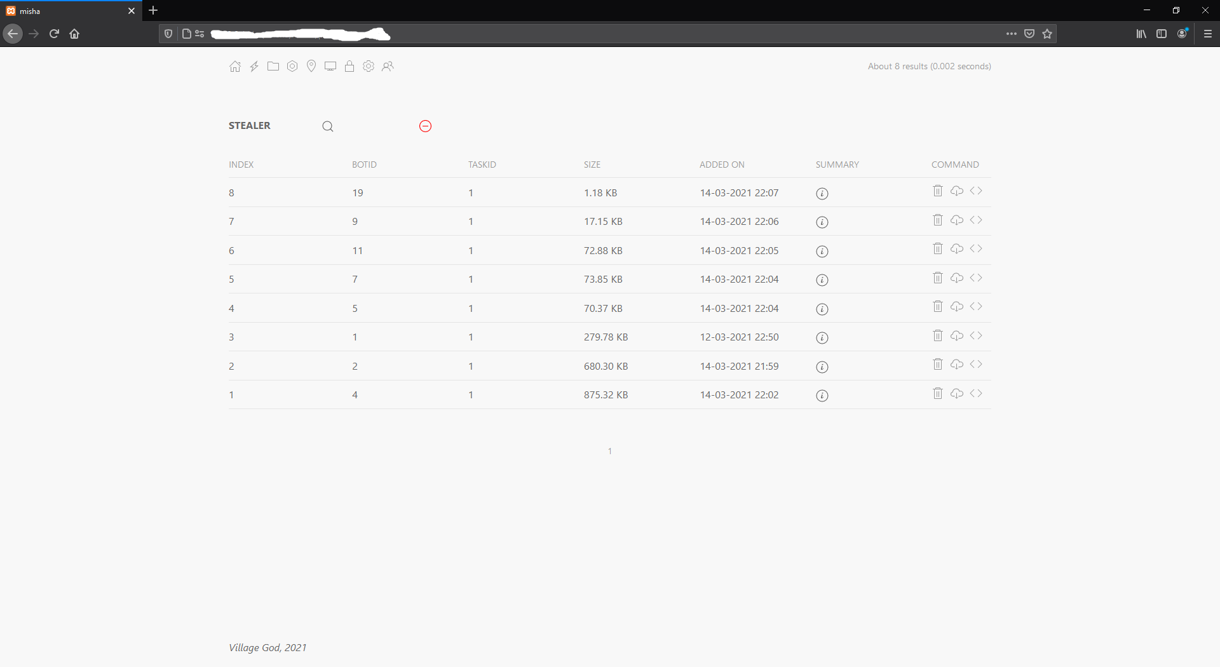Open code view for the 1.18 KB entry
Screen dimensions: 1220x667
point(976,191)
